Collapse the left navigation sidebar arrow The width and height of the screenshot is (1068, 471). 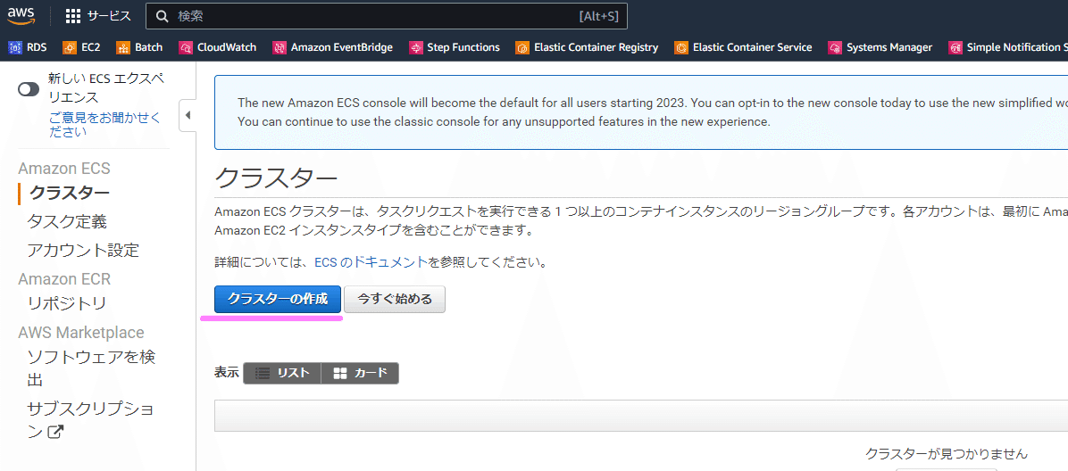coord(188,116)
